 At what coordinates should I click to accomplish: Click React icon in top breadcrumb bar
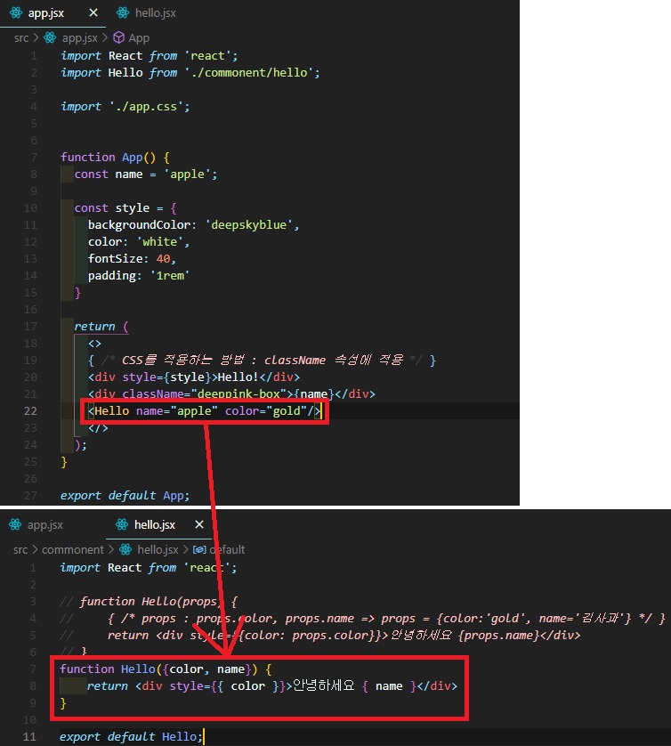pos(50,37)
